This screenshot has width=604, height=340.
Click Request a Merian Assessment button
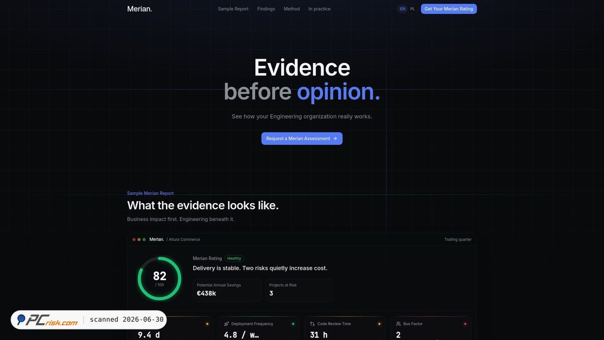pyautogui.click(x=302, y=138)
